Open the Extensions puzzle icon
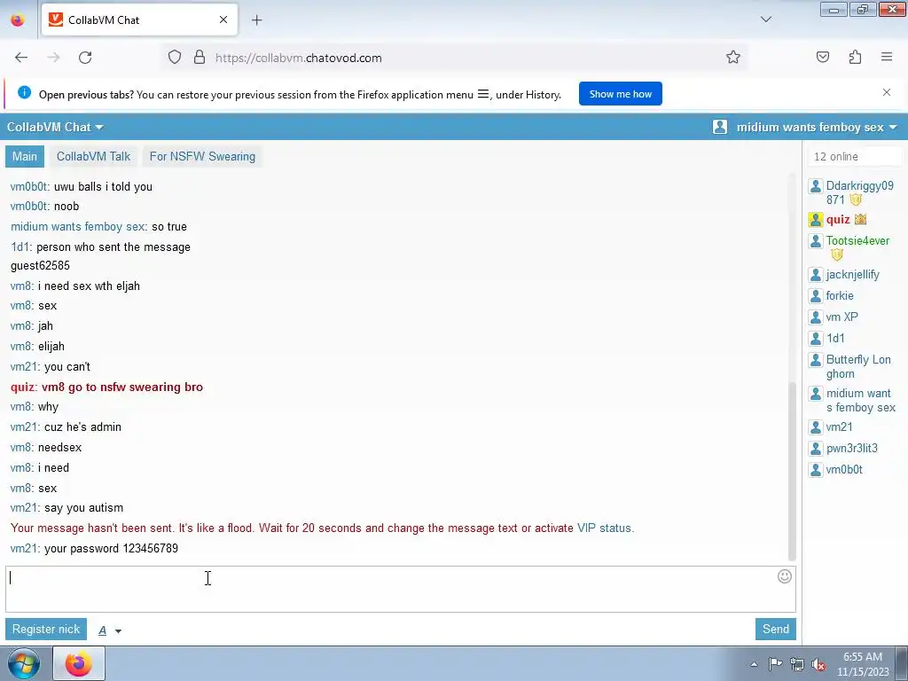This screenshot has height=681, width=908. [856, 58]
